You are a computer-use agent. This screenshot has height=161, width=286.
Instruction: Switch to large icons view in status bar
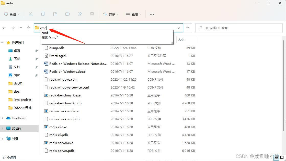(x=282, y=158)
